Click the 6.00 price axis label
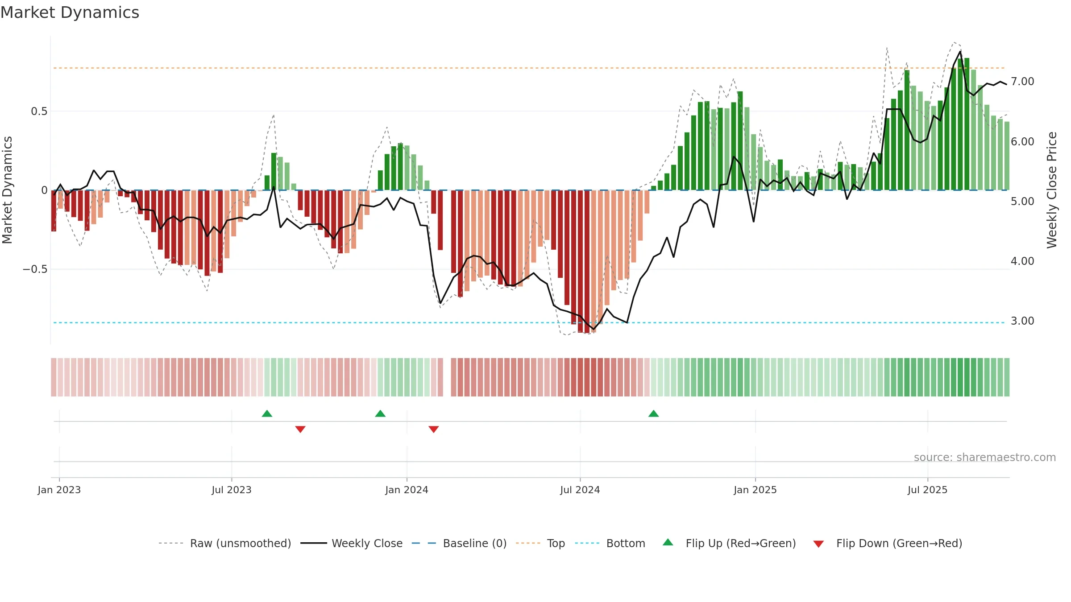This screenshot has width=1071, height=602. point(1022,142)
